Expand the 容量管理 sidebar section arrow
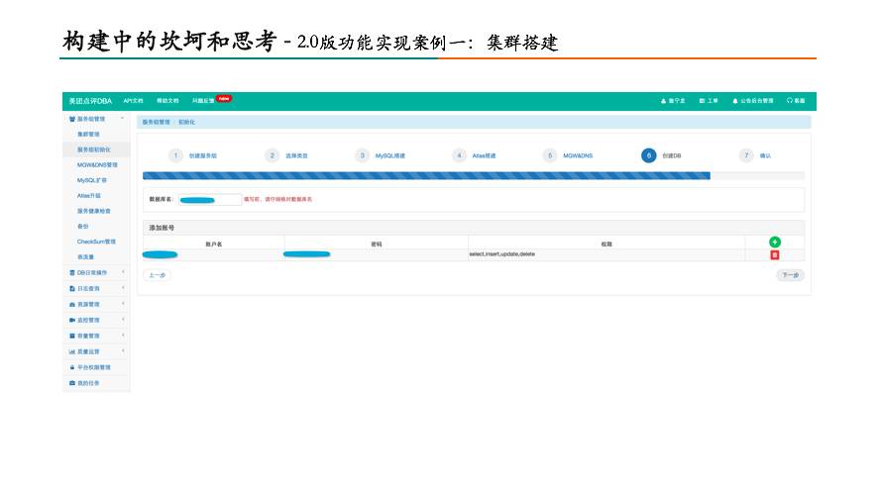 123,335
